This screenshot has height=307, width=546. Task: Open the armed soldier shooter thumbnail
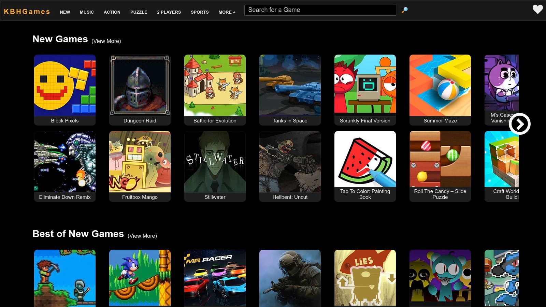pos(290,278)
